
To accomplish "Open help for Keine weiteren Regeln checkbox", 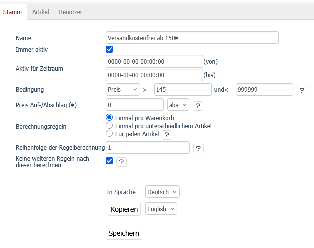I will coord(121,162).
